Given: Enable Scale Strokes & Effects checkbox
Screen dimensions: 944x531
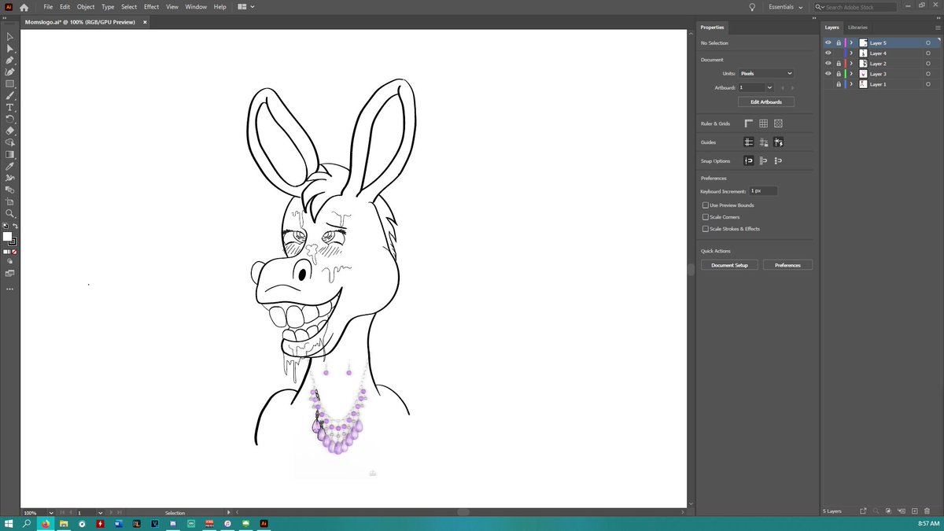Looking at the screenshot, I should tap(706, 229).
